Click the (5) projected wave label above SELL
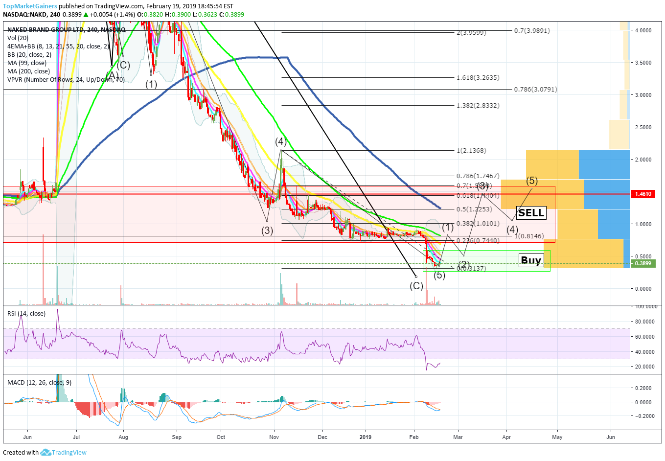Viewport: 665px width, 461px height. point(532,181)
